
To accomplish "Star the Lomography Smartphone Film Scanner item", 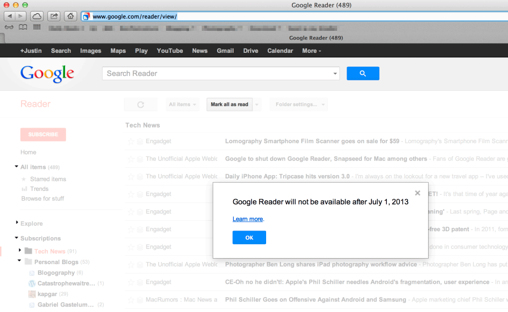I will tap(131, 141).
